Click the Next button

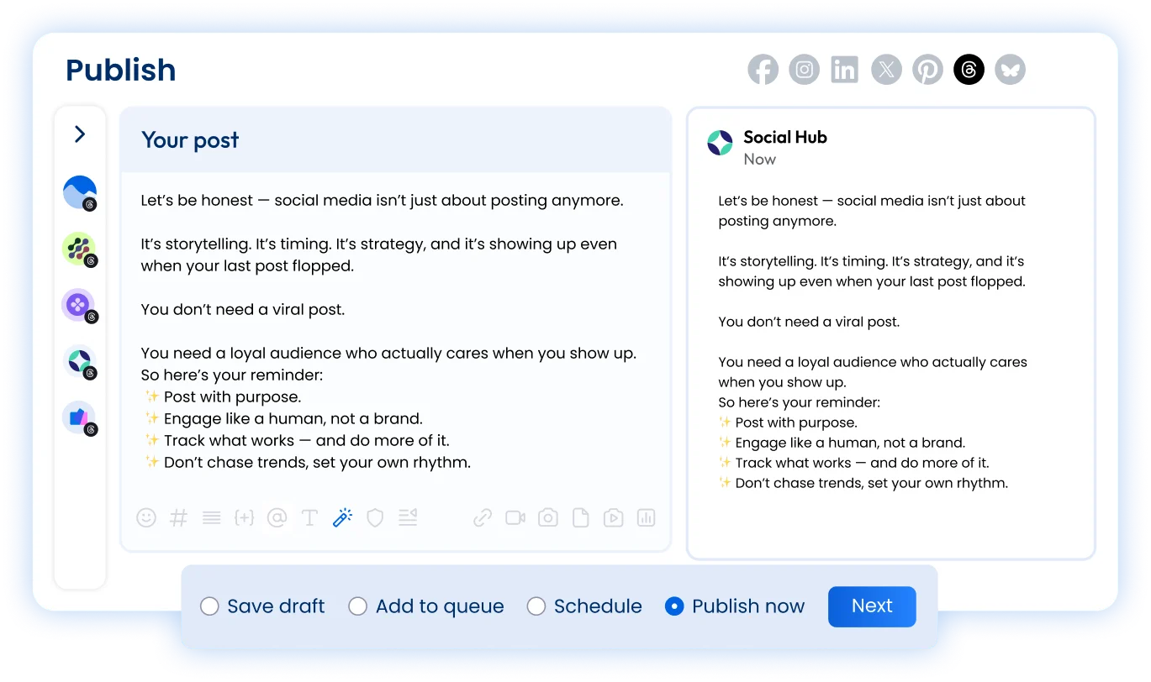coord(872,606)
